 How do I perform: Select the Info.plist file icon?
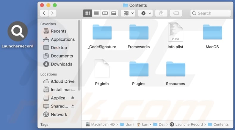pos(176,32)
